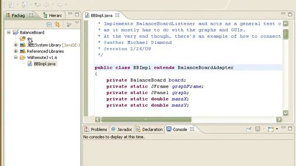Click the massX field name
Image resolution: width=296 pixels, height=166 pixels.
tap(179, 99)
